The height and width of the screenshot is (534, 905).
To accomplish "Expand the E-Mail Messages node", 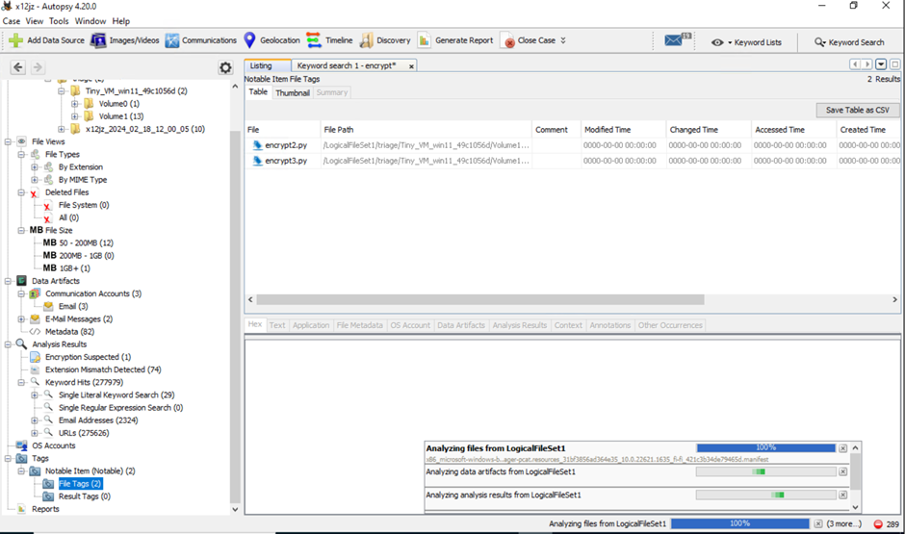I will tap(21, 318).
